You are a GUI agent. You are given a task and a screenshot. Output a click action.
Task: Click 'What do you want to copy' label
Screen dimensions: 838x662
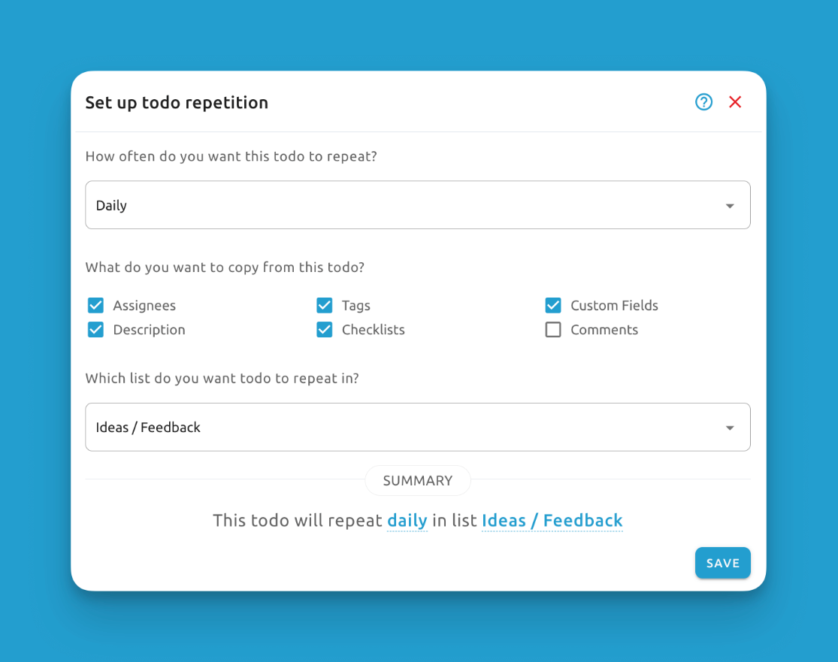coord(225,268)
